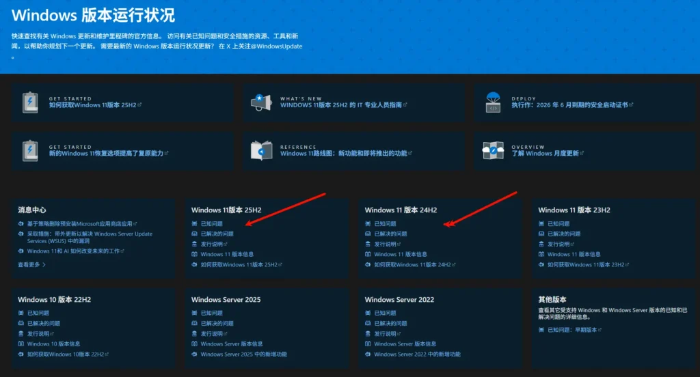The height and width of the screenshot is (377, 700).
Task: Click the Windows 11 版本 23H2 card heading
Action: [x=574, y=210]
